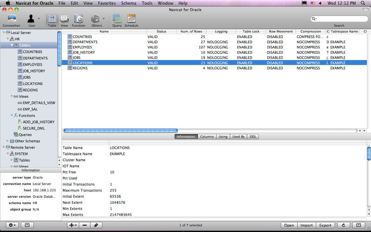Click the clock in the menu bar
The width and height of the screenshot is (371, 232).
pyautogui.click(x=341, y=3)
